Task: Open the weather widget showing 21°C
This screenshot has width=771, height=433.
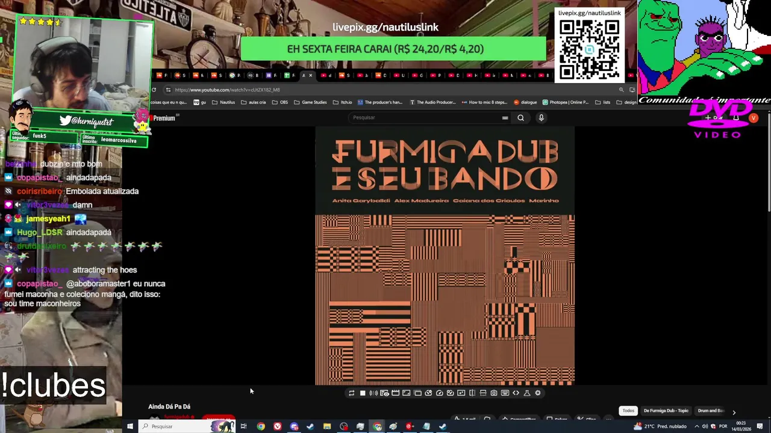Action: [660, 426]
